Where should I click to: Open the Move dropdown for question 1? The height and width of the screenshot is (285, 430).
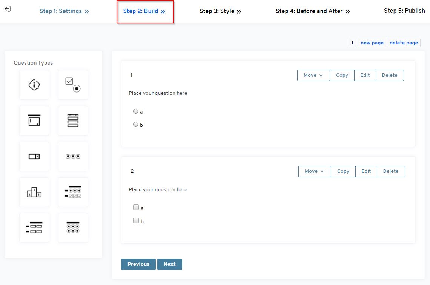(x=313, y=75)
